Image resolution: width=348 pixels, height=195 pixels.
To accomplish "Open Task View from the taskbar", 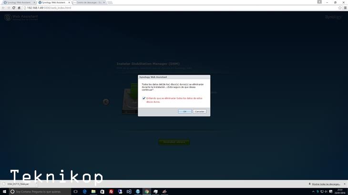I will point(75,191).
